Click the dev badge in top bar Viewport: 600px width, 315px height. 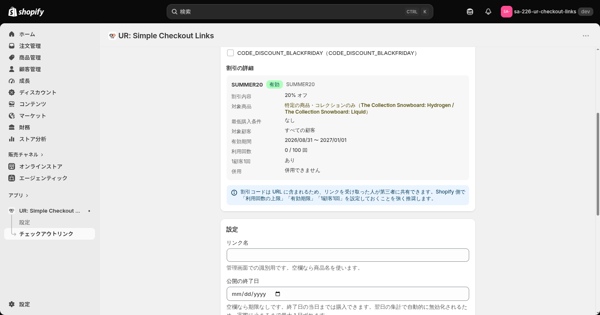[x=585, y=12]
